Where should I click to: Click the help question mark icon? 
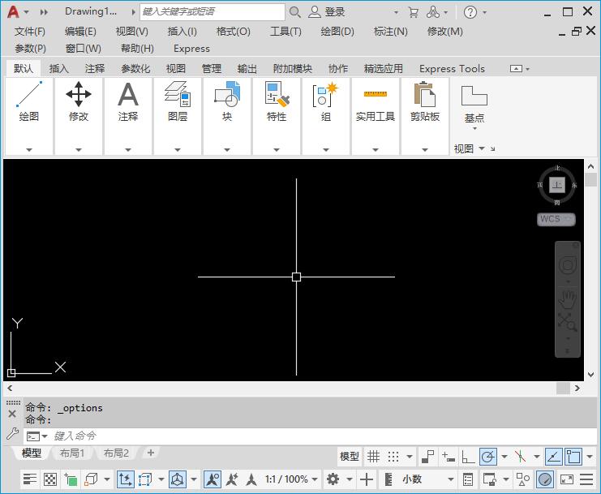470,12
